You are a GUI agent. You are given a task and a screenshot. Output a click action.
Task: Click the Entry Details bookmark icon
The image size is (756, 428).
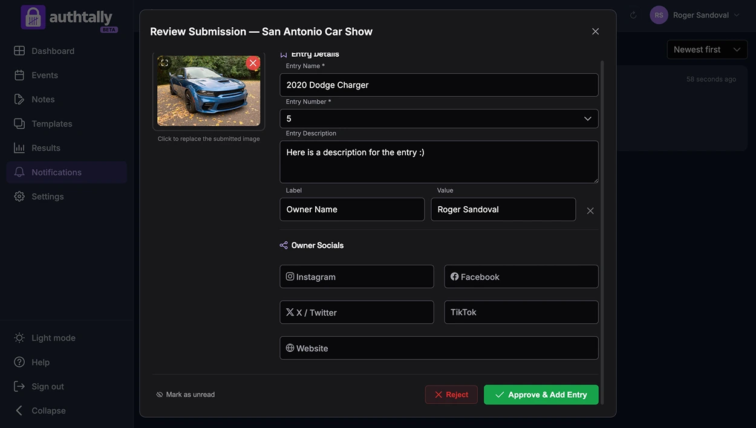284,54
